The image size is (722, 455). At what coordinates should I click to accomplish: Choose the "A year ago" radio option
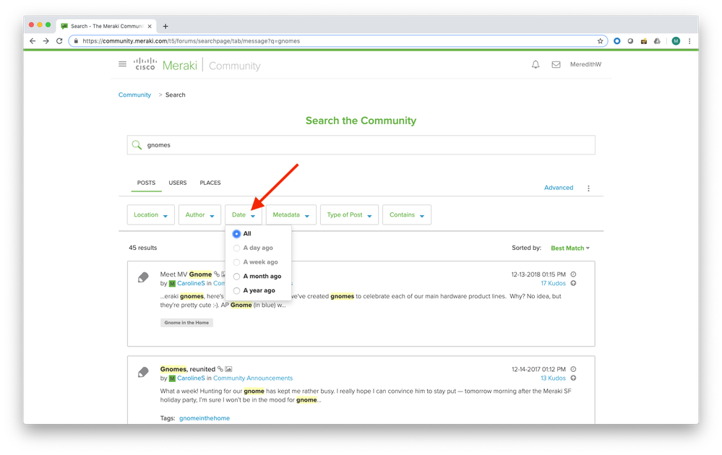point(237,290)
